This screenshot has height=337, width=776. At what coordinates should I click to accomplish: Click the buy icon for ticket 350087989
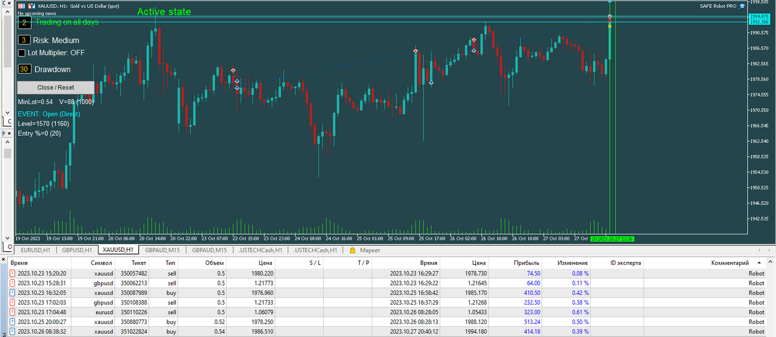click(13, 293)
